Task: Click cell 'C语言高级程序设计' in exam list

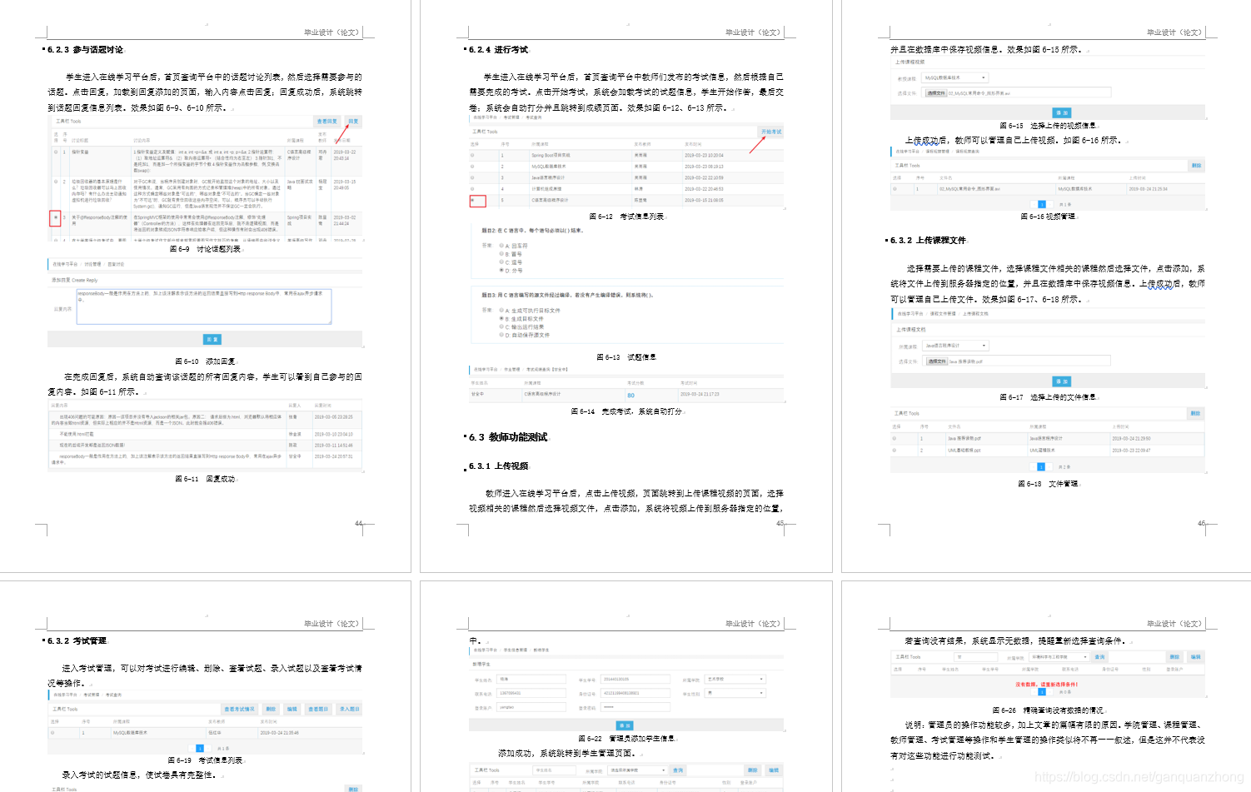Action: tap(551, 200)
